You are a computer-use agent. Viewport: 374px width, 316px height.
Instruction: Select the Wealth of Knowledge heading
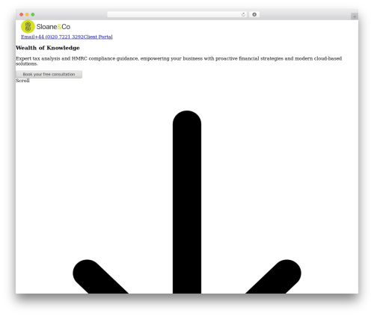pos(48,48)
